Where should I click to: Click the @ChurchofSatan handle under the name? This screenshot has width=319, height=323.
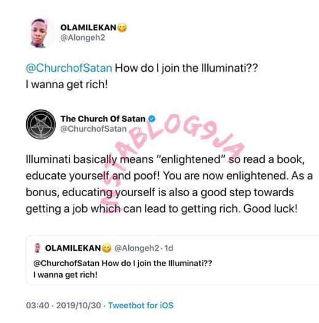click(x=93, y=129)
